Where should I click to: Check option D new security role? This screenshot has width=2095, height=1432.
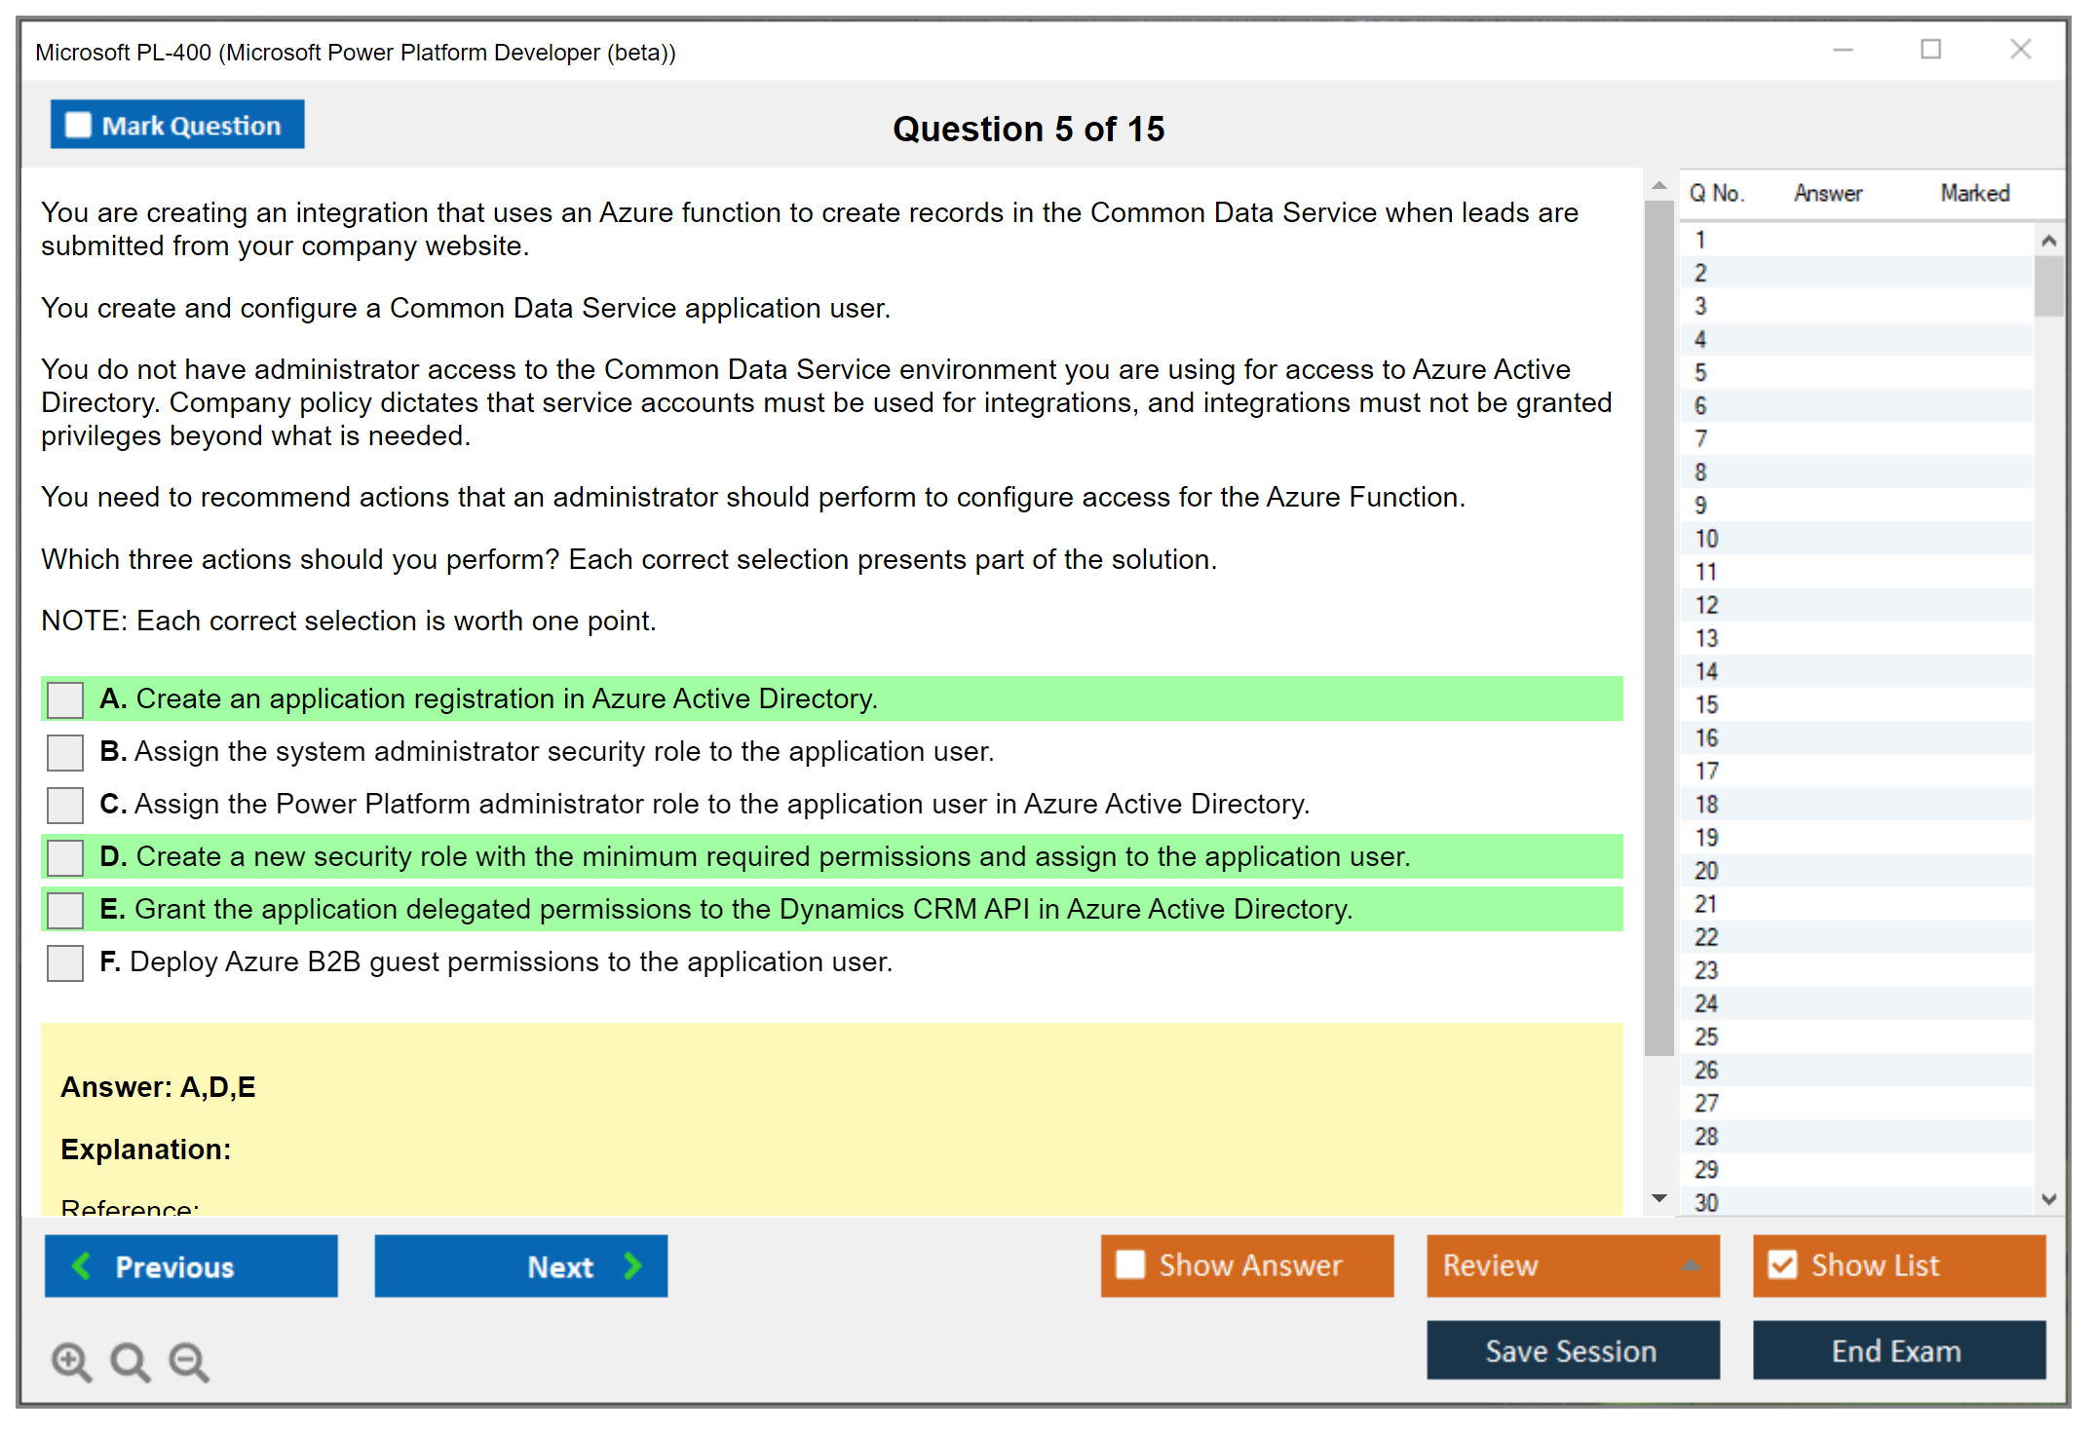pyautogui.click(x=65, y=857)
